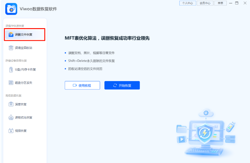Click the 高级数据恢复 section heading
Screen dimensions: 250x163
(13, 96)
